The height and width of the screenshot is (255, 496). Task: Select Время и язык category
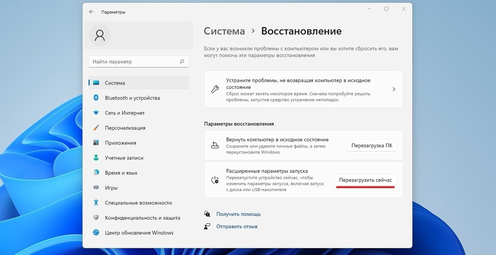pyautogui.click(x=138, y=173)
